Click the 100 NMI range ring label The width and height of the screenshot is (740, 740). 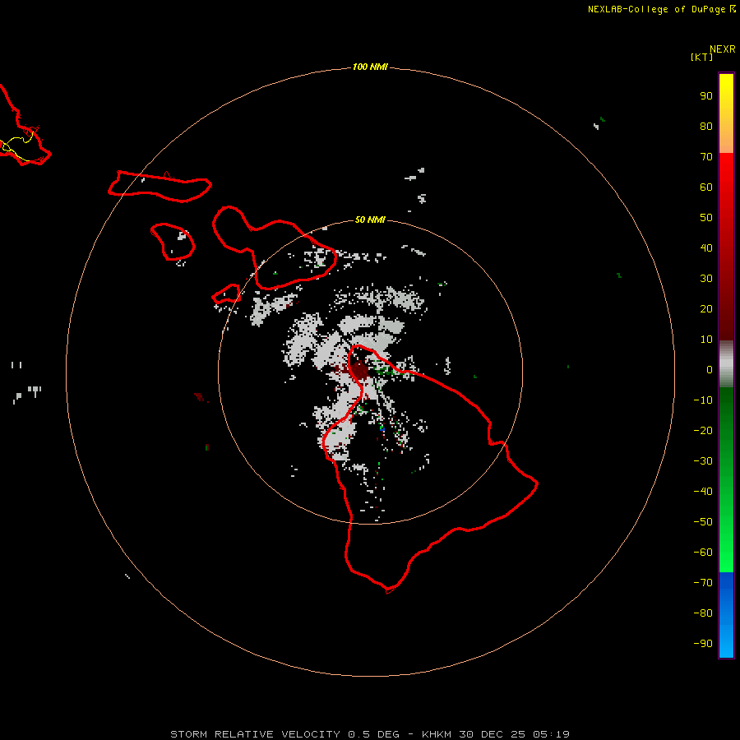(x=370, y=67)
